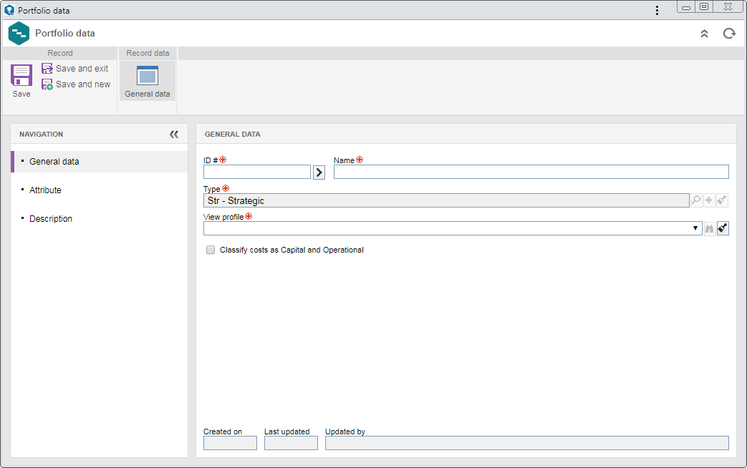The height and width of the screenshot is (468, 747).
Task: Click the Save floppy disk icon
Action: (x=21, y=75)
